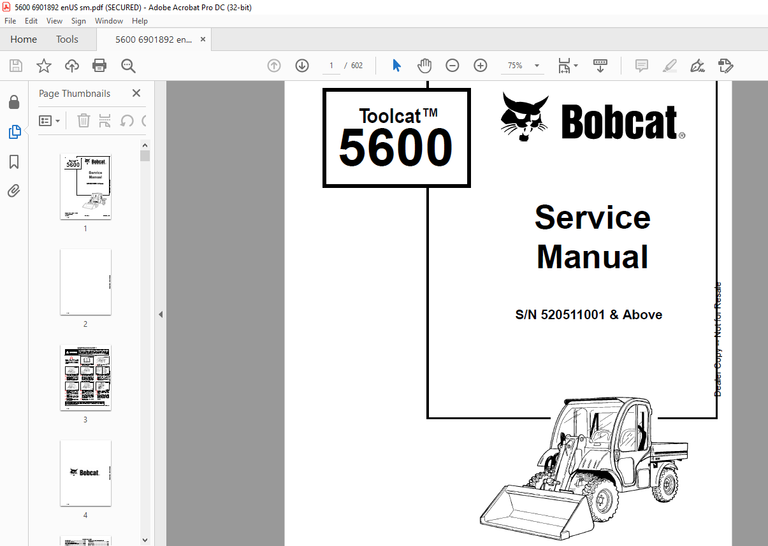Add a comment sticky note
This screenshot has height=546, width=768.
(642, 66)
